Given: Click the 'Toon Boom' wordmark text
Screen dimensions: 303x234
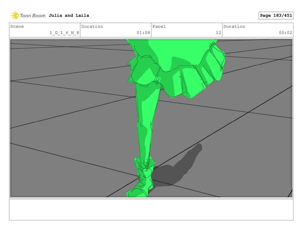Looking at the screenshot, I should pyautogui.click(x=33, y=16).
